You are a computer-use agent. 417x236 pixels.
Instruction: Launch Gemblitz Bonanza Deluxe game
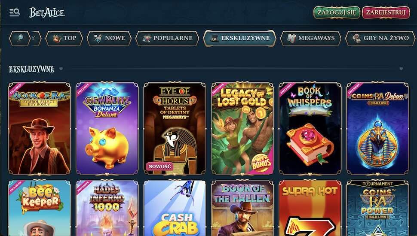[x=107, y=128]
